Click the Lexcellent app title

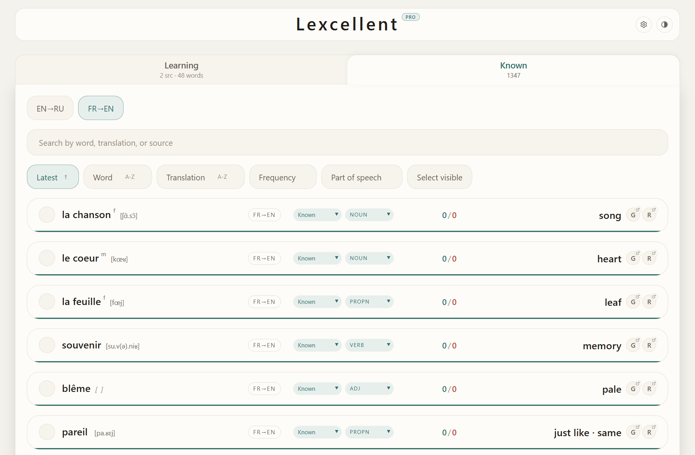(347, 24)
